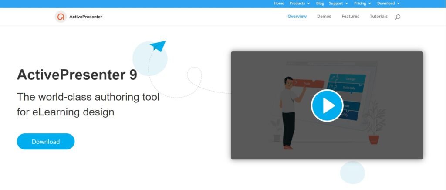Switch to the Demos tab
This screenshot has width=446, height=190.
click(x=324, y=17)
